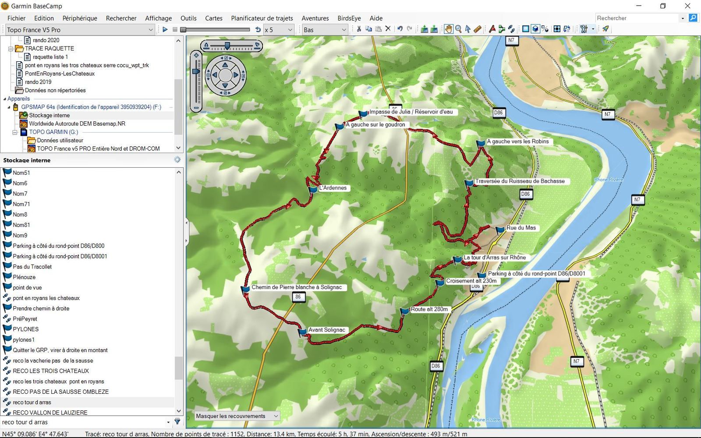
Task: Open the Fichier menu
Action: [x=16, y=18]
